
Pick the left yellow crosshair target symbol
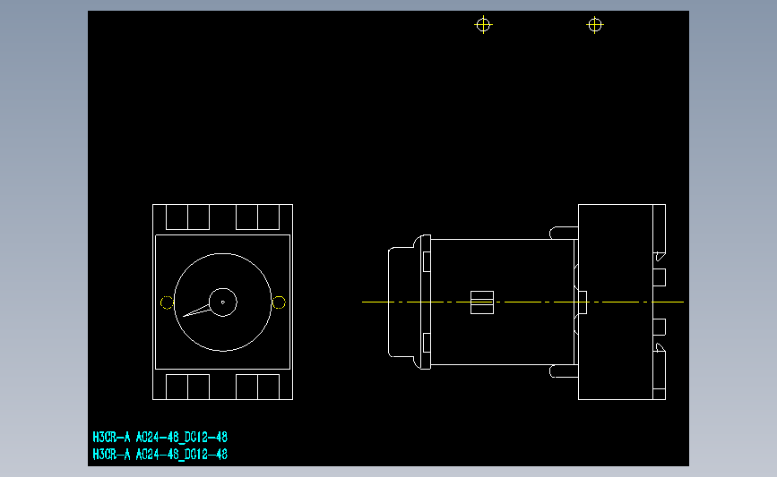483,25
